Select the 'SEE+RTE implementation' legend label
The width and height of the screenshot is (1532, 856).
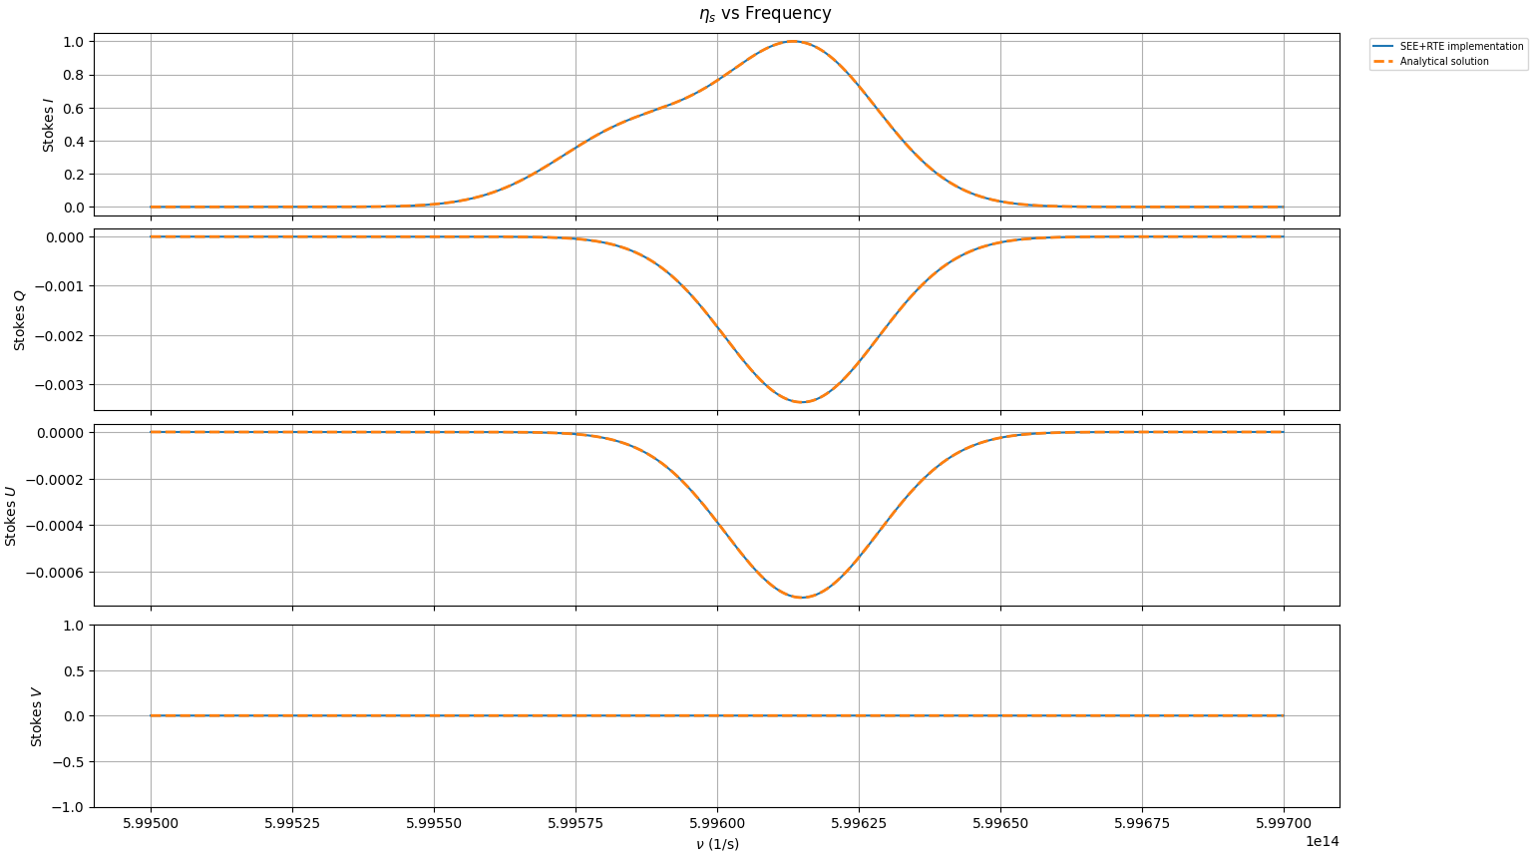click(1461, 47)
